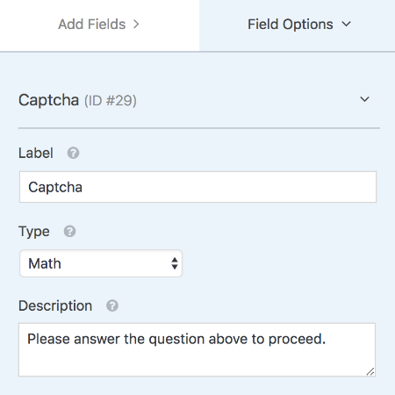Image resolution: width=395 pixels, height=395 pixels.
Task: Click the arrow icon beside Add Fields
Action: coord(136,24)
